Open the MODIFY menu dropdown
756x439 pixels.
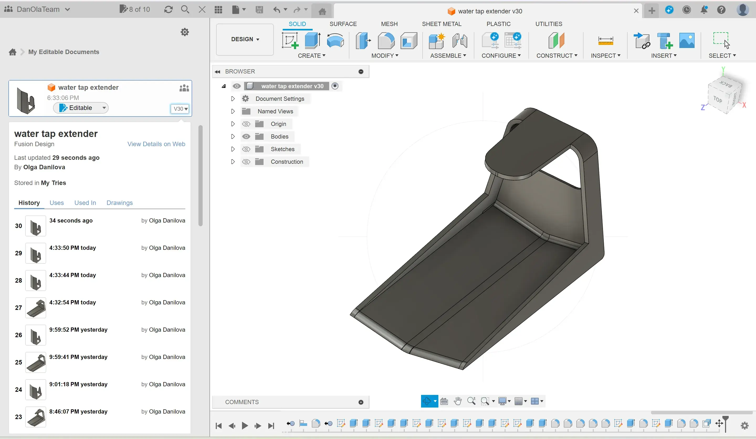click(x=385, y=55)
